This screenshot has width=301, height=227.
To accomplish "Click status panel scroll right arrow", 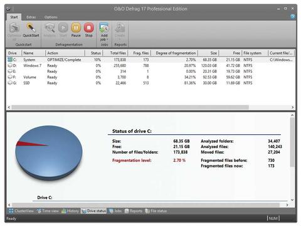I will coord(287,205).
